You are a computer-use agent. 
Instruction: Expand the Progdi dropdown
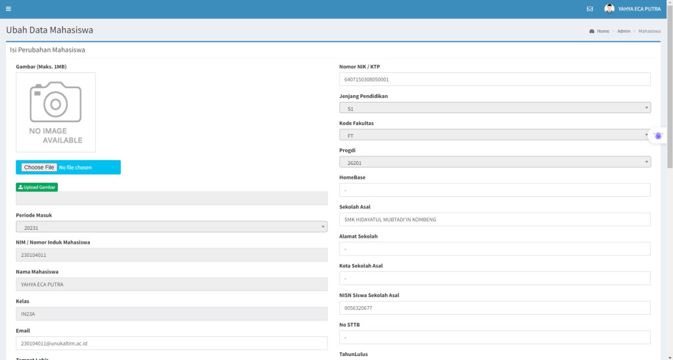point(494,162)
